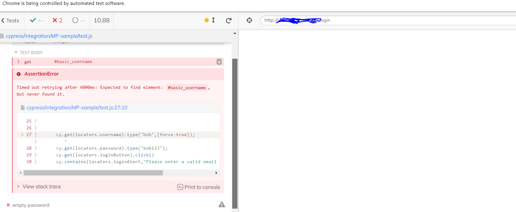Click line 27 of the code frame

tap(118, 135)
